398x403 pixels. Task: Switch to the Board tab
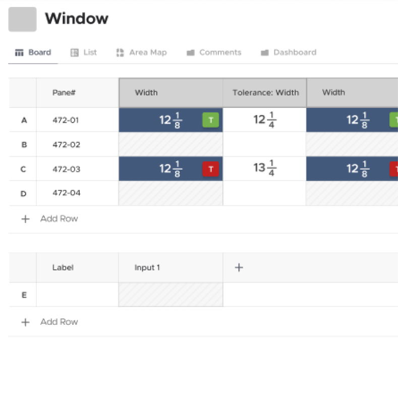pos(33,52)
